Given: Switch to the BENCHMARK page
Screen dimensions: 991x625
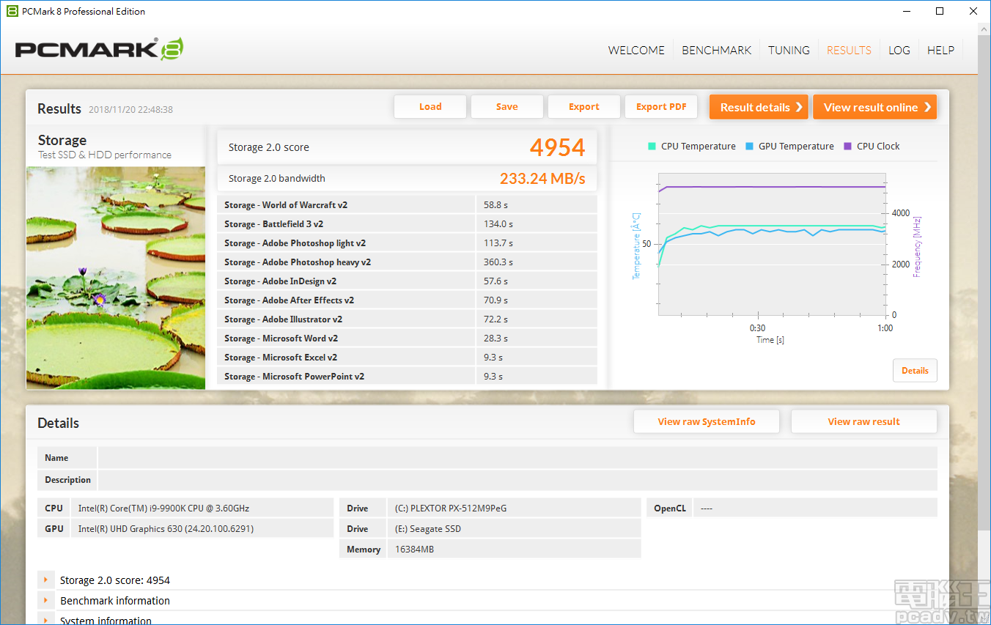Looking at the screenshot, I should [x=716, y=50].
